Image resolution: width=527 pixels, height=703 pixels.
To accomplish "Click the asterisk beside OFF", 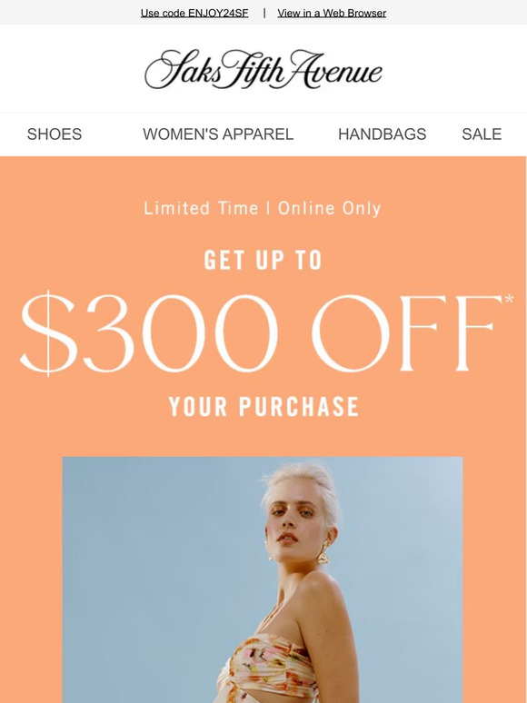I will tap(509, 298).
